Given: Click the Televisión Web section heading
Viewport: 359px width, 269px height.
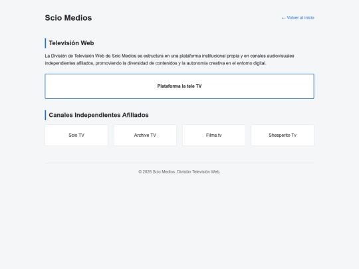Looking at the screenshot, I should pos(71,43).
